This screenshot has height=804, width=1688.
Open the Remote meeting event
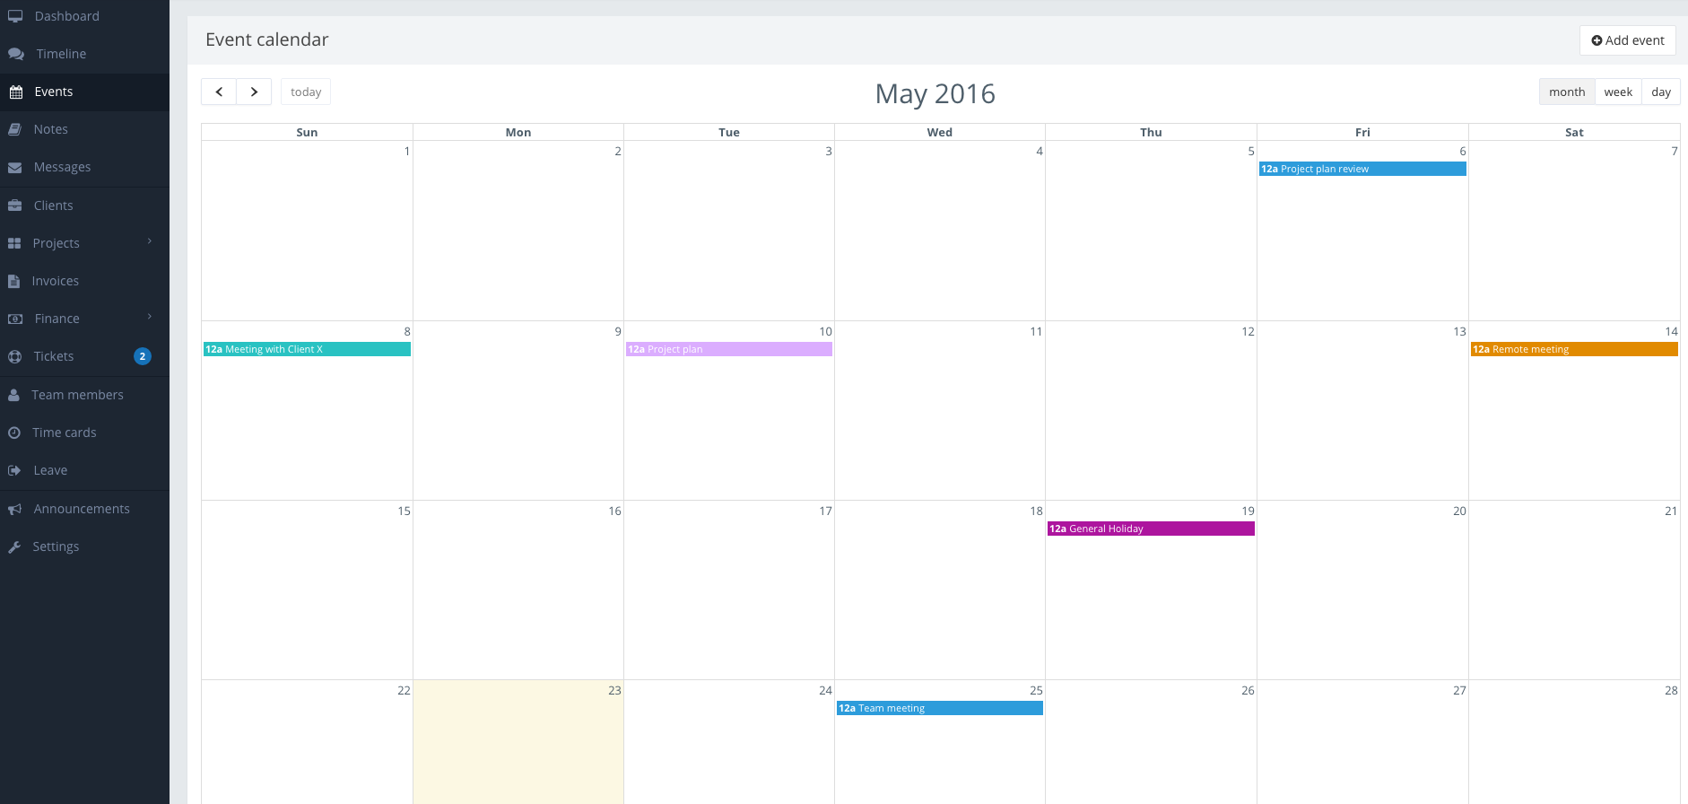point(1574,349)
